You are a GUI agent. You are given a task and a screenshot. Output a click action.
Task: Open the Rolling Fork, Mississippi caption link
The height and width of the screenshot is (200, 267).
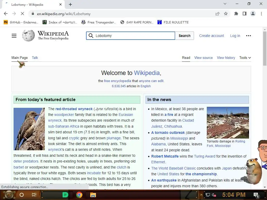[x=226, y=143]
